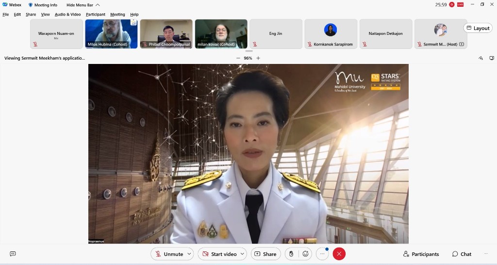The image size is (497, 265).
Task: Select Waraporn Nuam-on participant tile
Action: (x=56, y=34)
